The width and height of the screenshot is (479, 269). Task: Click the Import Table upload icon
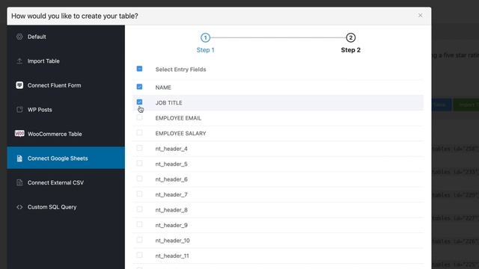point(19,61)
